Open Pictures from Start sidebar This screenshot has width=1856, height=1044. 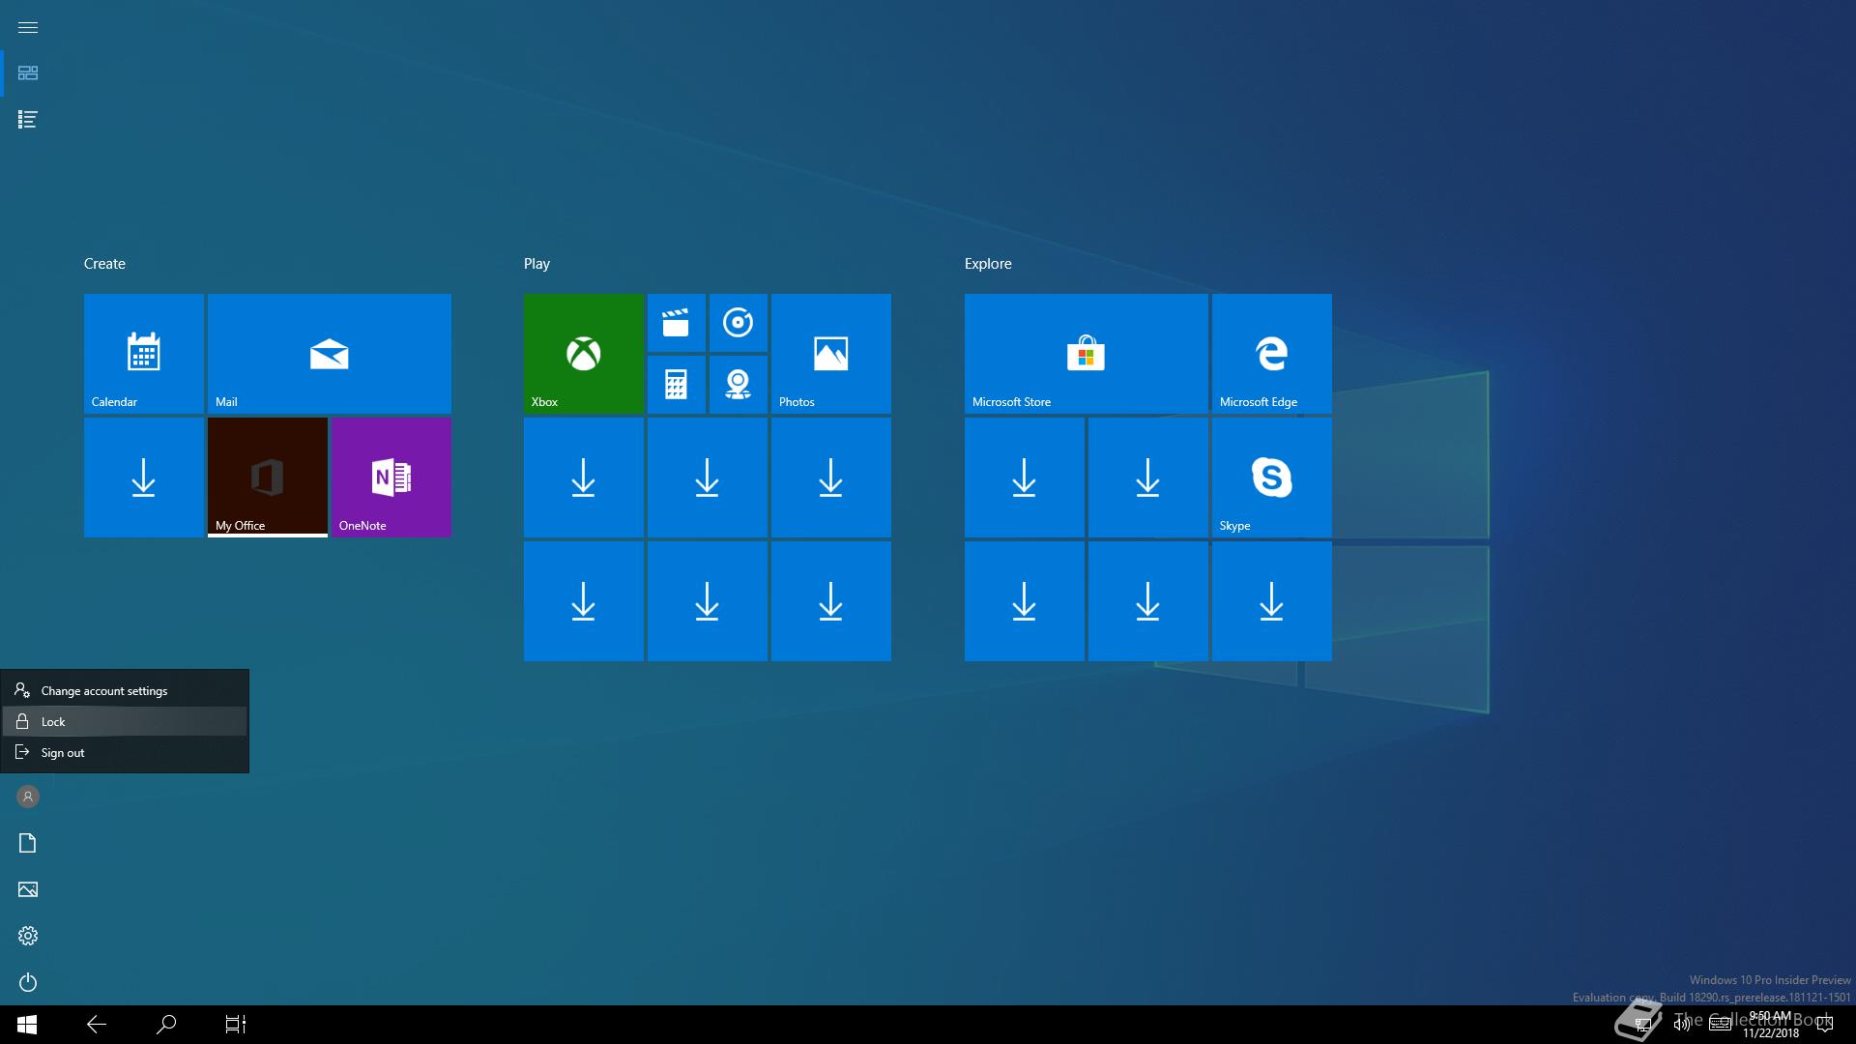click(28, 889)
